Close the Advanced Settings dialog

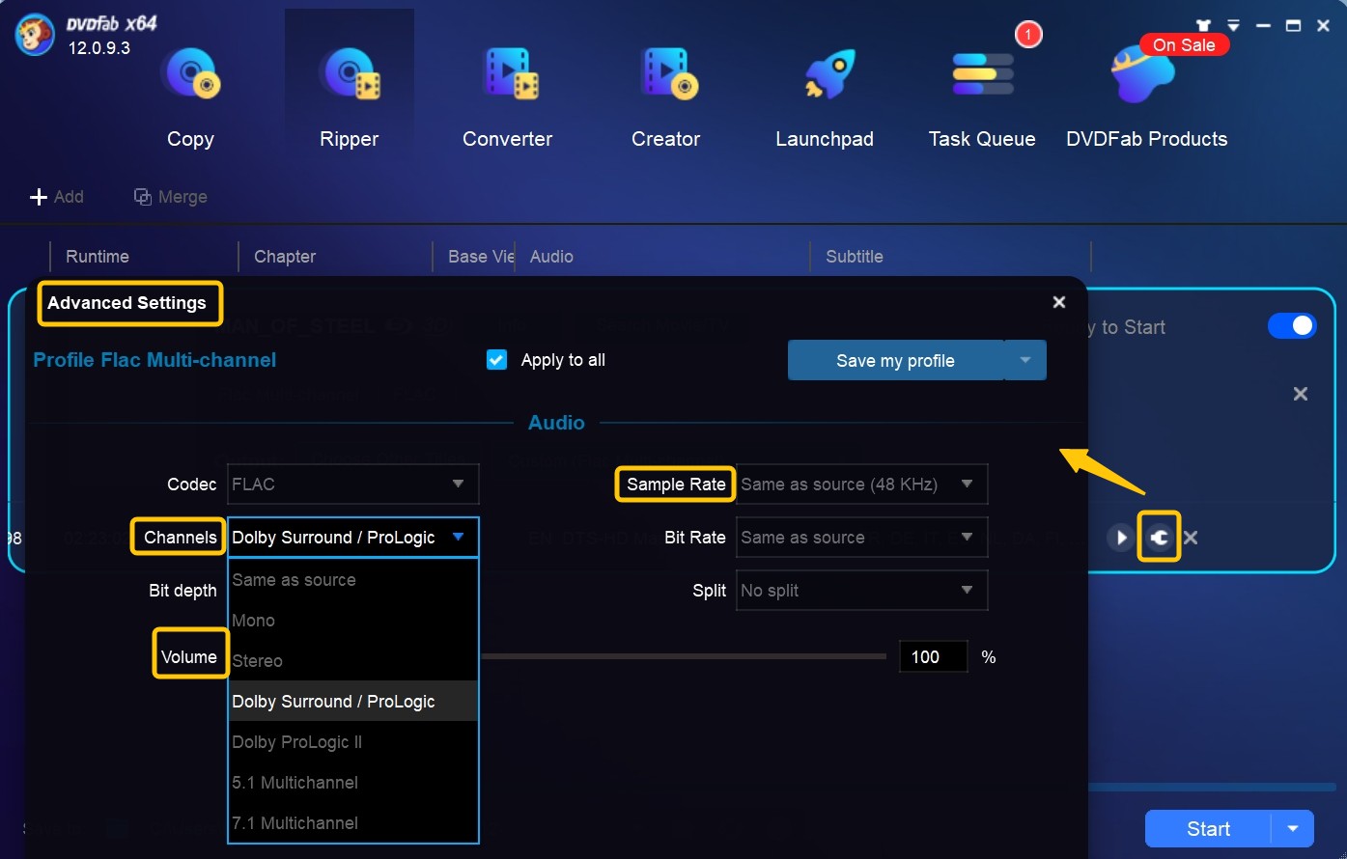tap(1059, 302)
